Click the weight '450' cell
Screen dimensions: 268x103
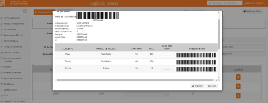[152, 61]
